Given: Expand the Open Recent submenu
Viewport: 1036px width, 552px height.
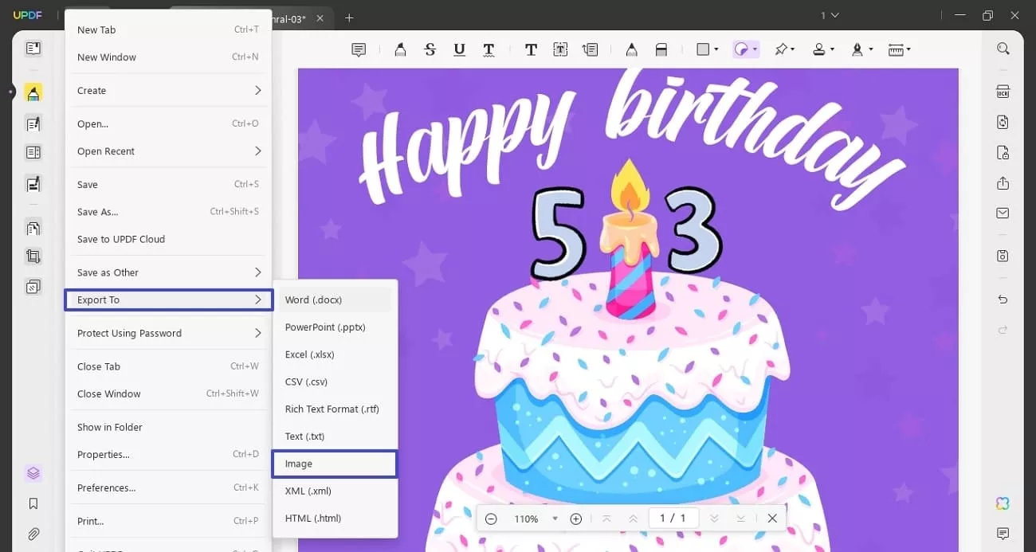Looking at the screenshot, I should [x=168, y=151].
